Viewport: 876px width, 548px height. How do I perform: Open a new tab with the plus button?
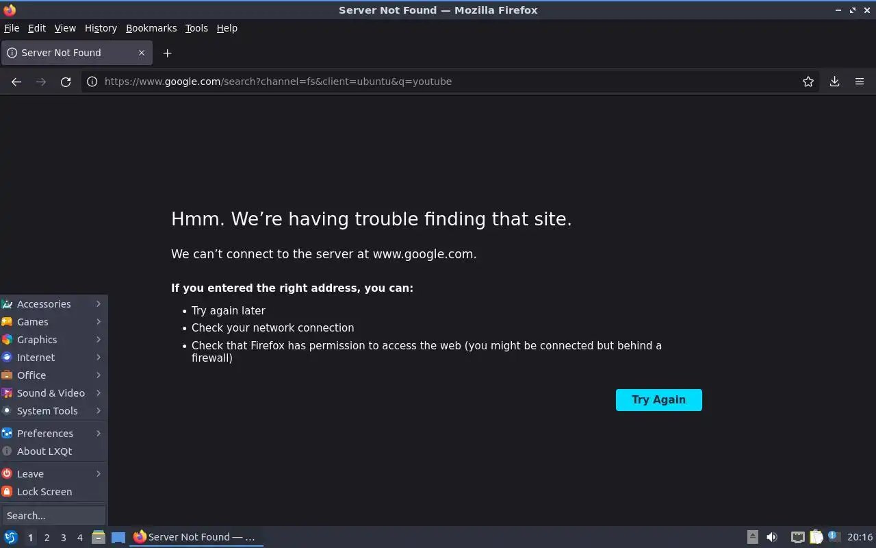coord(167,53)
